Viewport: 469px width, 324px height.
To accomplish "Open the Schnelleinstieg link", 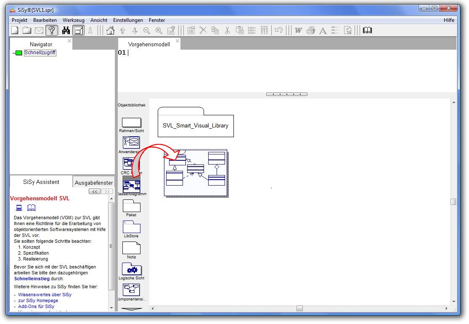I will click(32, 279).
